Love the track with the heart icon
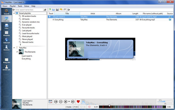Viewport: 175px width, 110px height. pos(78,102)
